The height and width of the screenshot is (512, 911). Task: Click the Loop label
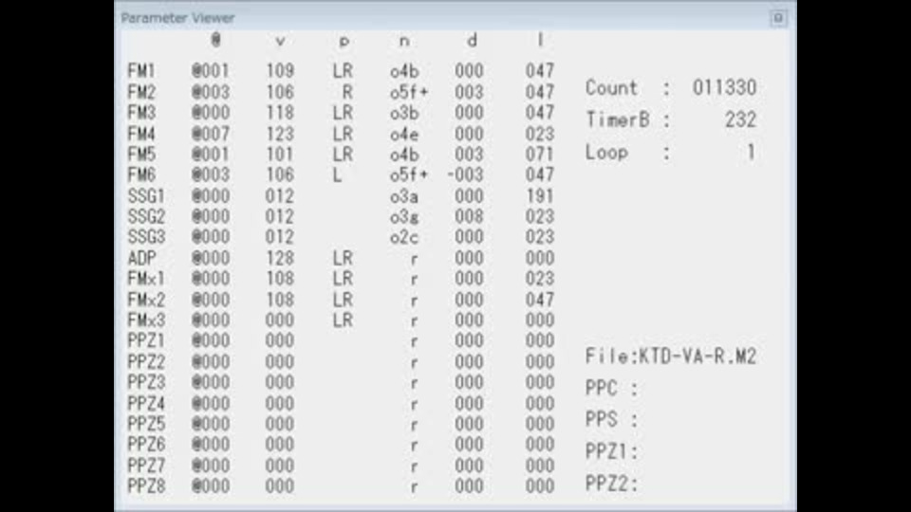pyautogui.click(x=606, y=152)
